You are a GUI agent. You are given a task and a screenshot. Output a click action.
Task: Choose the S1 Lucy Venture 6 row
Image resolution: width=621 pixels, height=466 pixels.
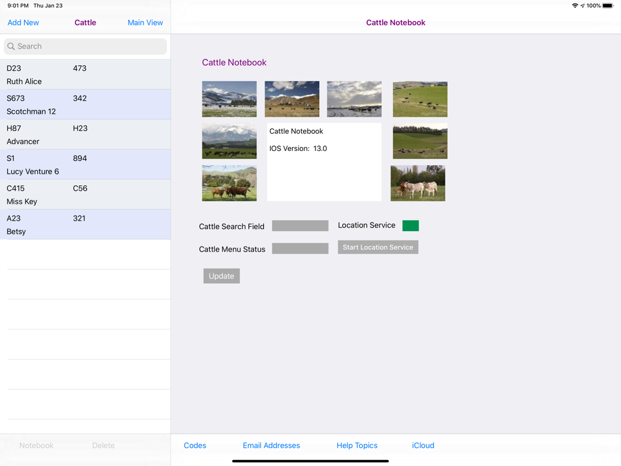85,165
